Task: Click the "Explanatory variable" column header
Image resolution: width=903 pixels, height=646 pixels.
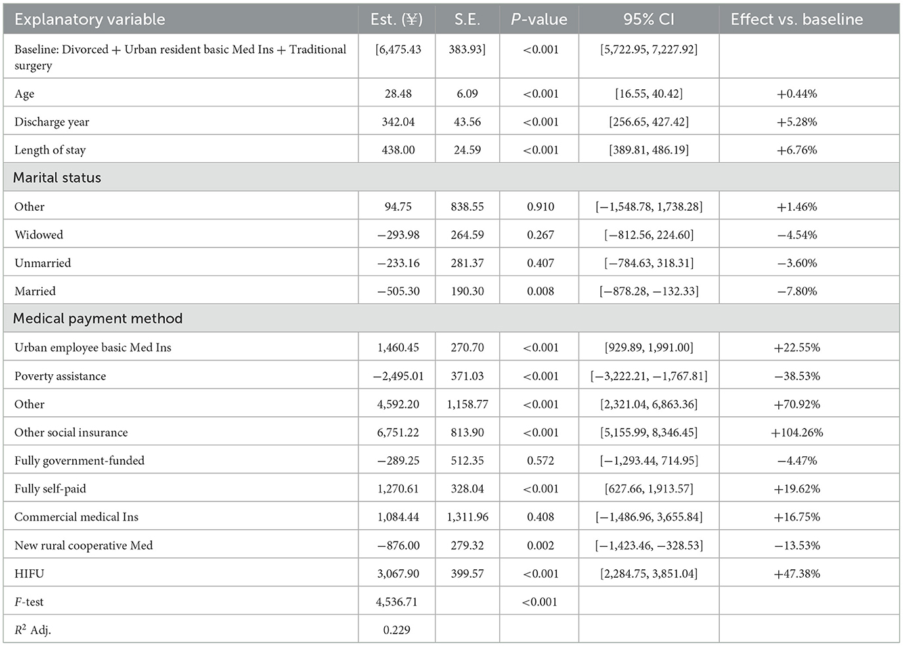Action: point(90,20)
